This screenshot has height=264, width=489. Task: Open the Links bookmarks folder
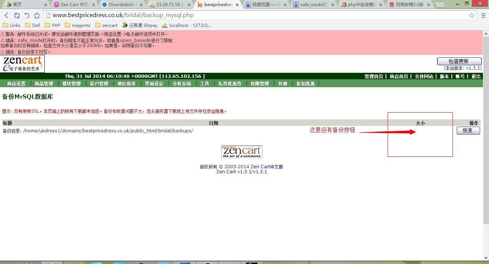click(x=11, y=25)
